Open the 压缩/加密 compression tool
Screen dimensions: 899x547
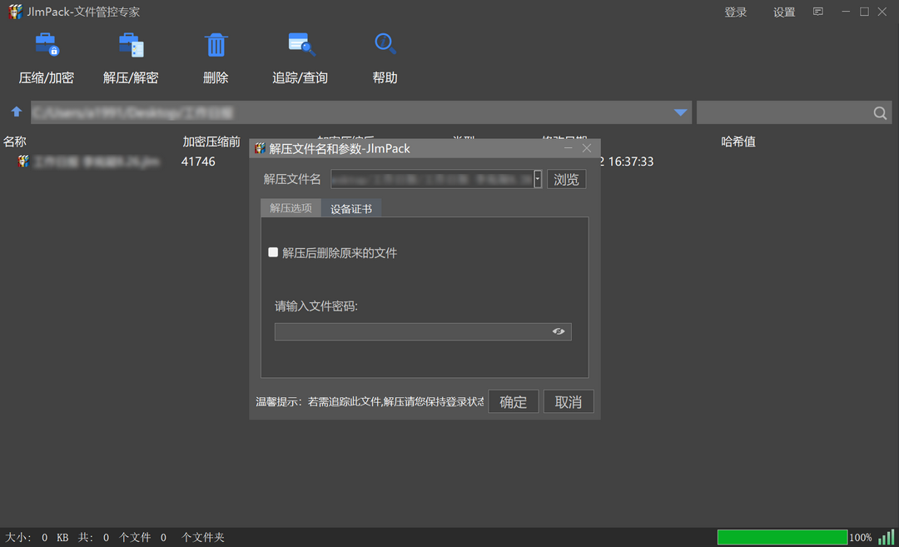[x=46, y=56]
